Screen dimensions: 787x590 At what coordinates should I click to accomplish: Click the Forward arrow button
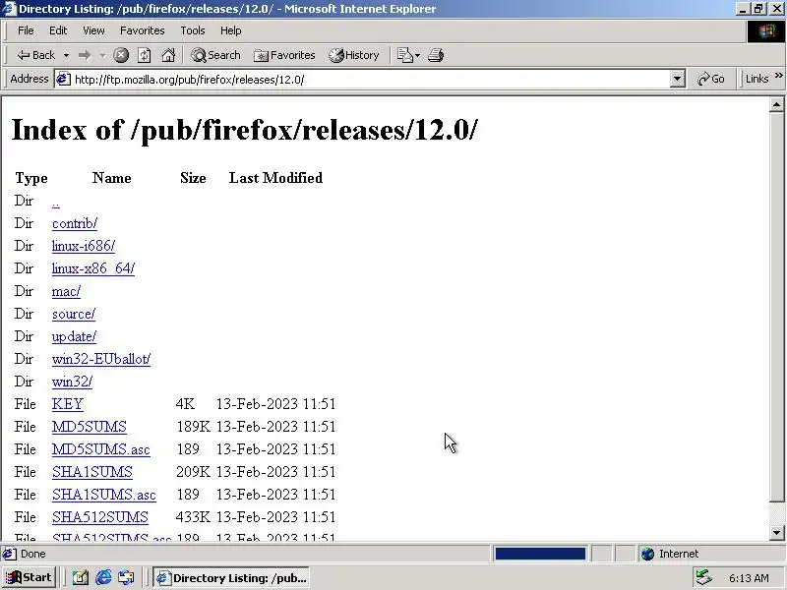[85, 55]
